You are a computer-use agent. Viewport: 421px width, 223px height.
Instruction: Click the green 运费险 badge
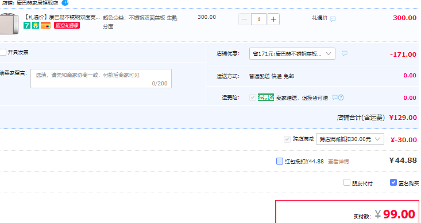(266, 97)
